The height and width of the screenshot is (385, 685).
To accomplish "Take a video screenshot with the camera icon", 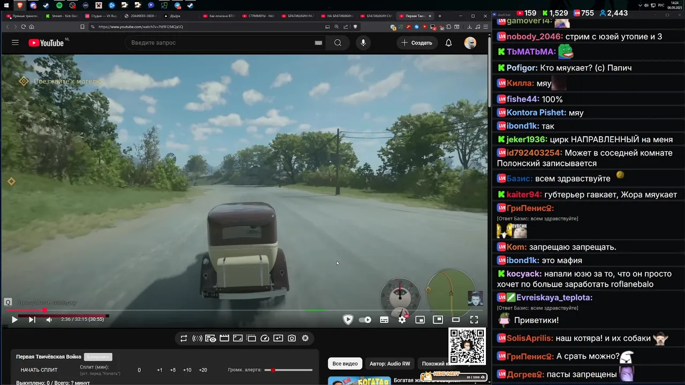I will coord(292,338).
